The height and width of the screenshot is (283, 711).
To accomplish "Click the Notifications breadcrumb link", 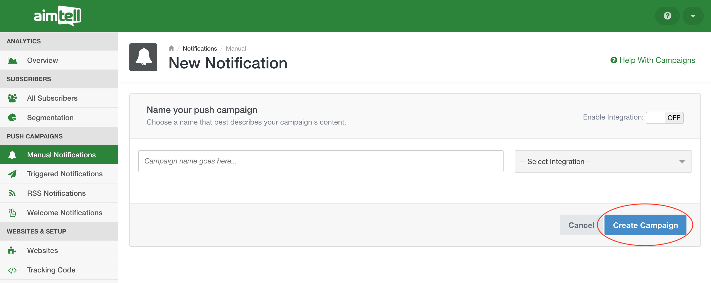I will click(x=200, y=49).
